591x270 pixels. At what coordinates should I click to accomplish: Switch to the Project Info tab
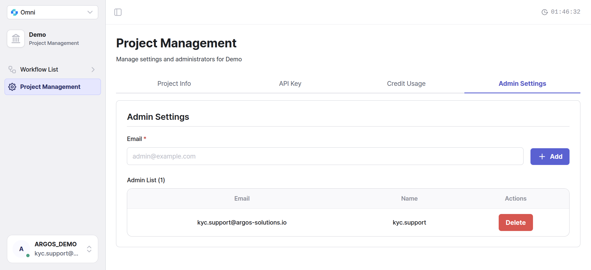[x=174, y=84]
